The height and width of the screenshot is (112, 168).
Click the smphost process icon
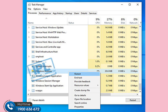tap(33, 57)
